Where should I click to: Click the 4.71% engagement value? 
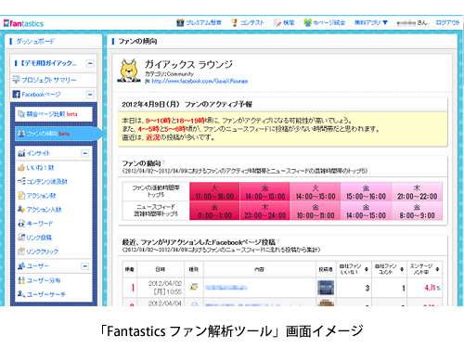point(432,288)
